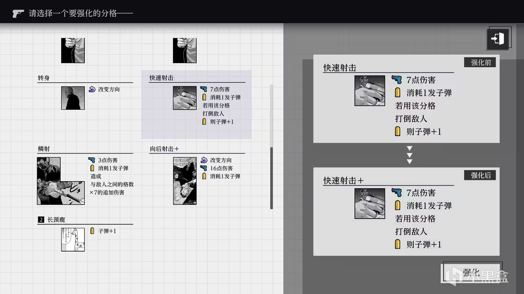
Task: Click the 则子弹+1 bullet icon in the 强化后 card
Action: (x=398, y=244)
